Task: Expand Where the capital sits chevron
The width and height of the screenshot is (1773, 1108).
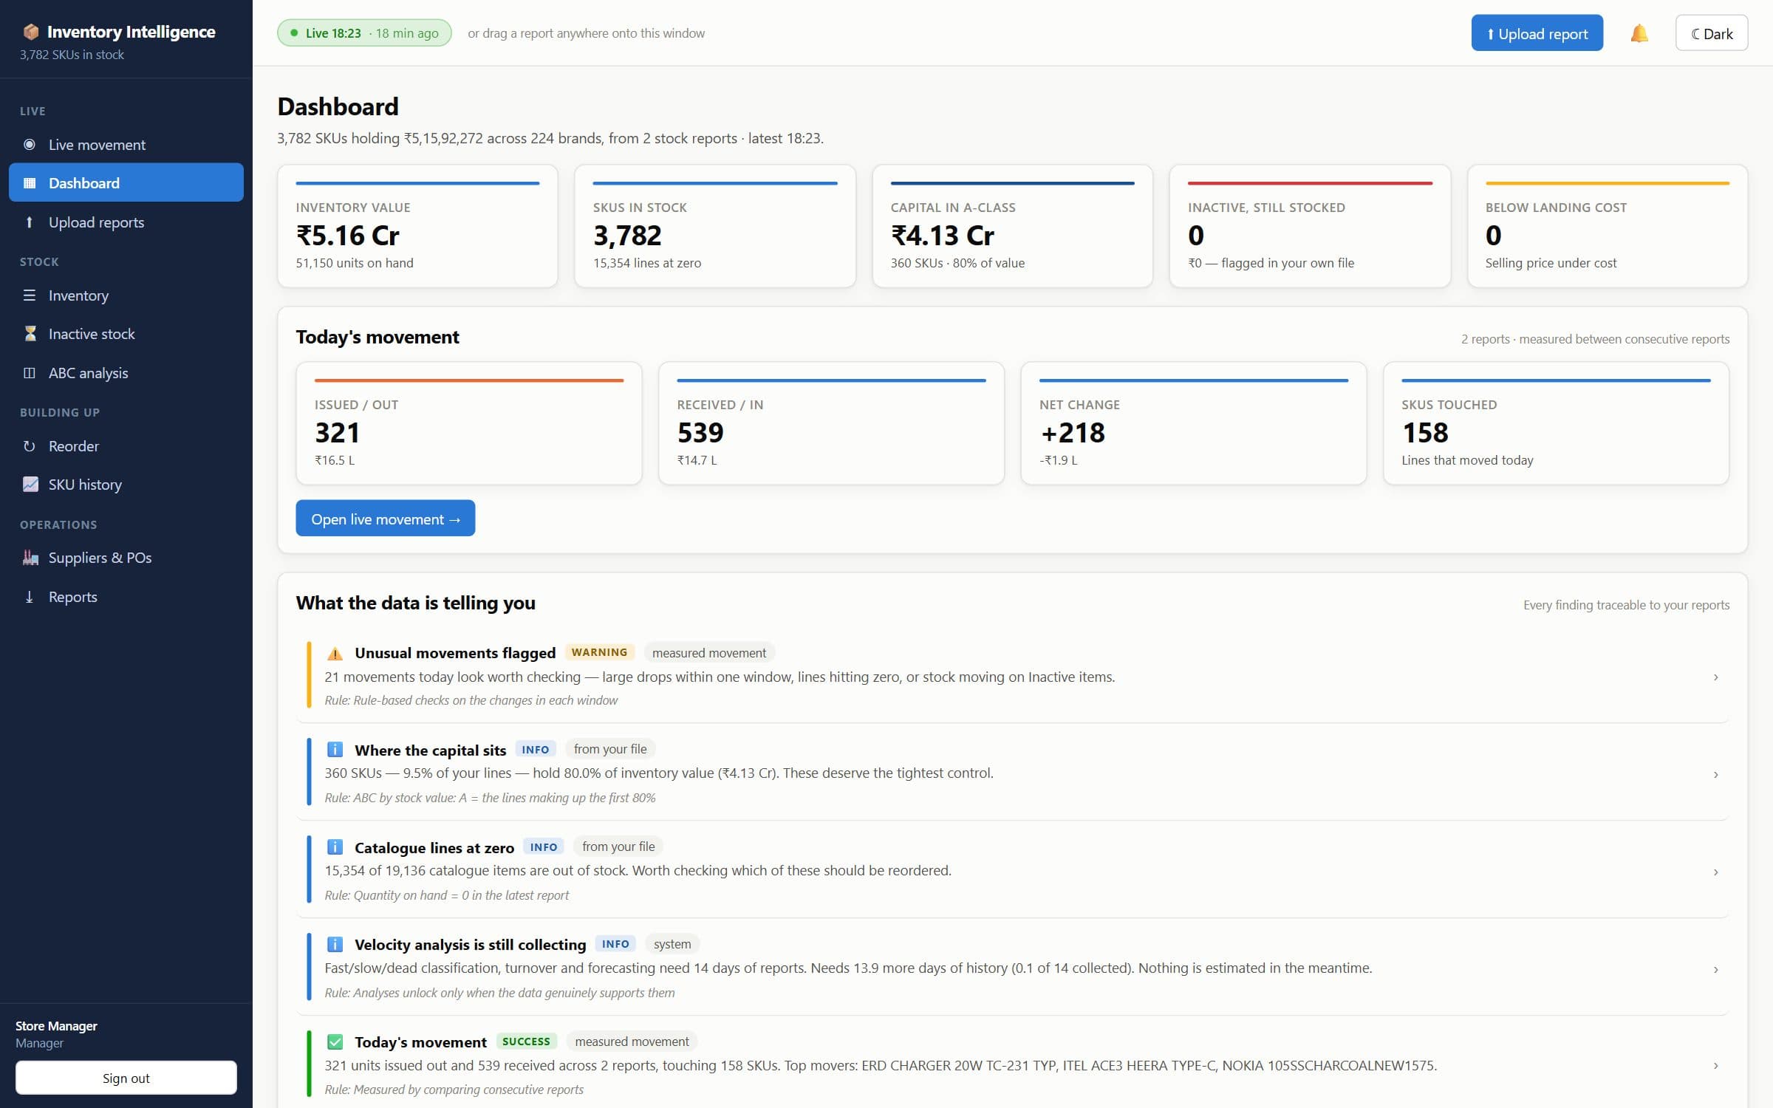Action: tap(1715, 775)
